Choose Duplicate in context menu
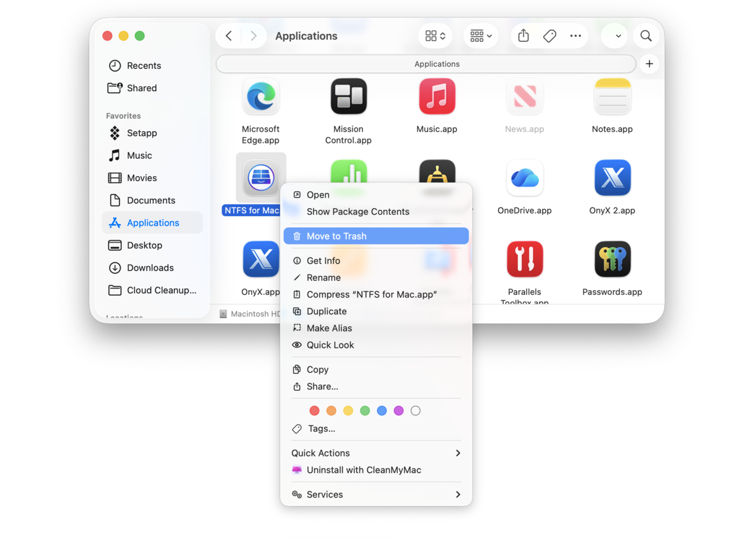This screenshot has width=749, height=537. [376, 312]
